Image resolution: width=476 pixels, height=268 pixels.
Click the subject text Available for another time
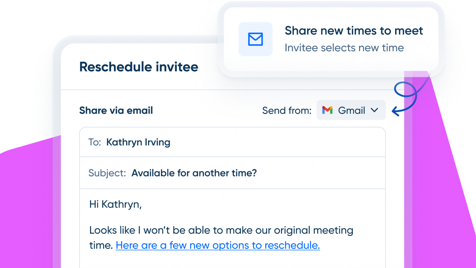click(194, 173)
